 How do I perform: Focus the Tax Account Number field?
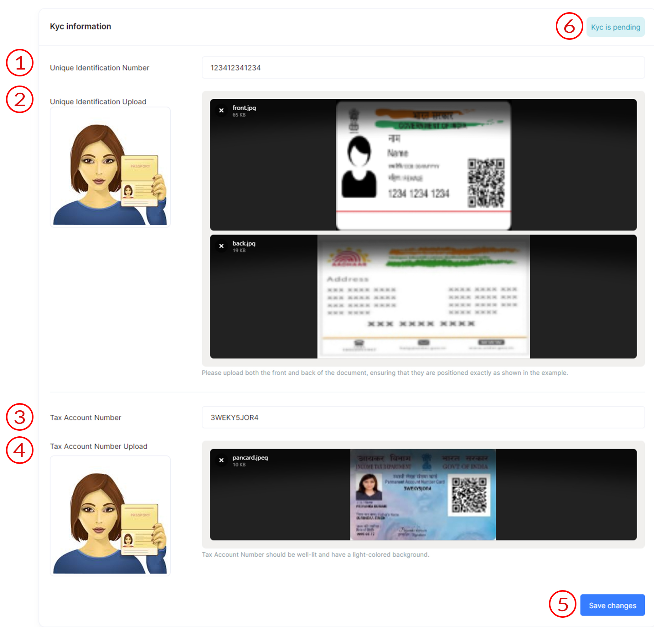point(423,417)
